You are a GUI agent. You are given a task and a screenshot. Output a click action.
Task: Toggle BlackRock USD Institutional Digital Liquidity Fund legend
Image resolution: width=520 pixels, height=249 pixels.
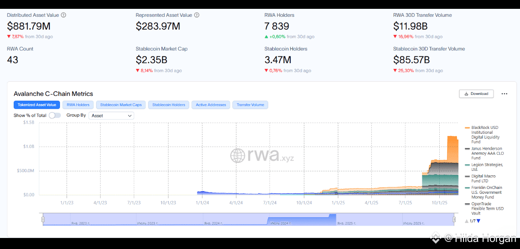tap(483, 135)
